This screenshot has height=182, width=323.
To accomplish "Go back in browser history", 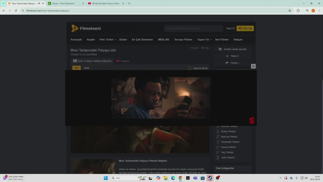I will tap(4, 11).
